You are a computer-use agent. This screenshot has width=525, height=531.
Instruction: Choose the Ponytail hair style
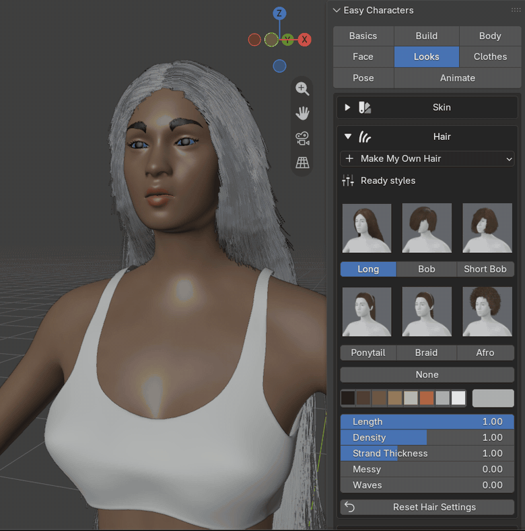coord(368,353)
